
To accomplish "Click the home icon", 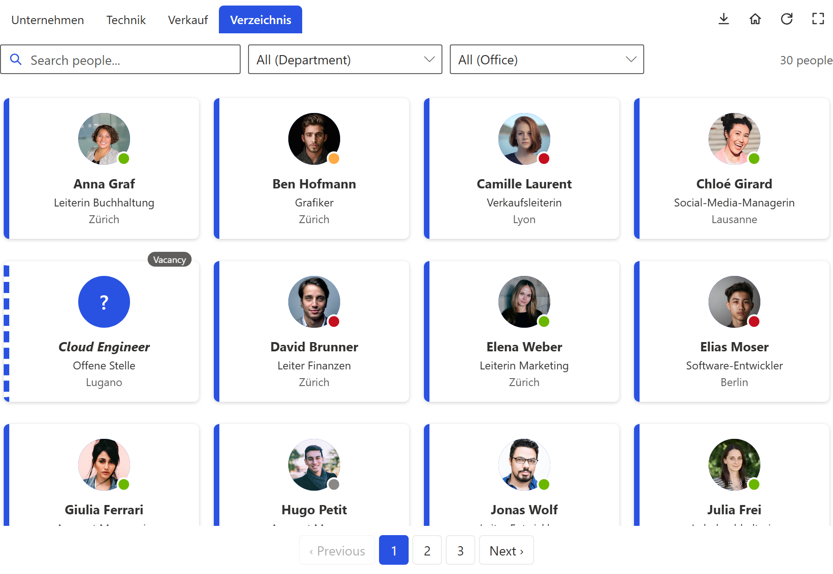I will 755,19.
